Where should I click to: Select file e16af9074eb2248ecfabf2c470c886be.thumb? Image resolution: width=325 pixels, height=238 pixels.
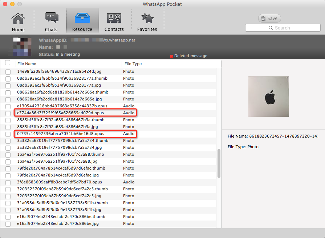[x=61, y=217]
